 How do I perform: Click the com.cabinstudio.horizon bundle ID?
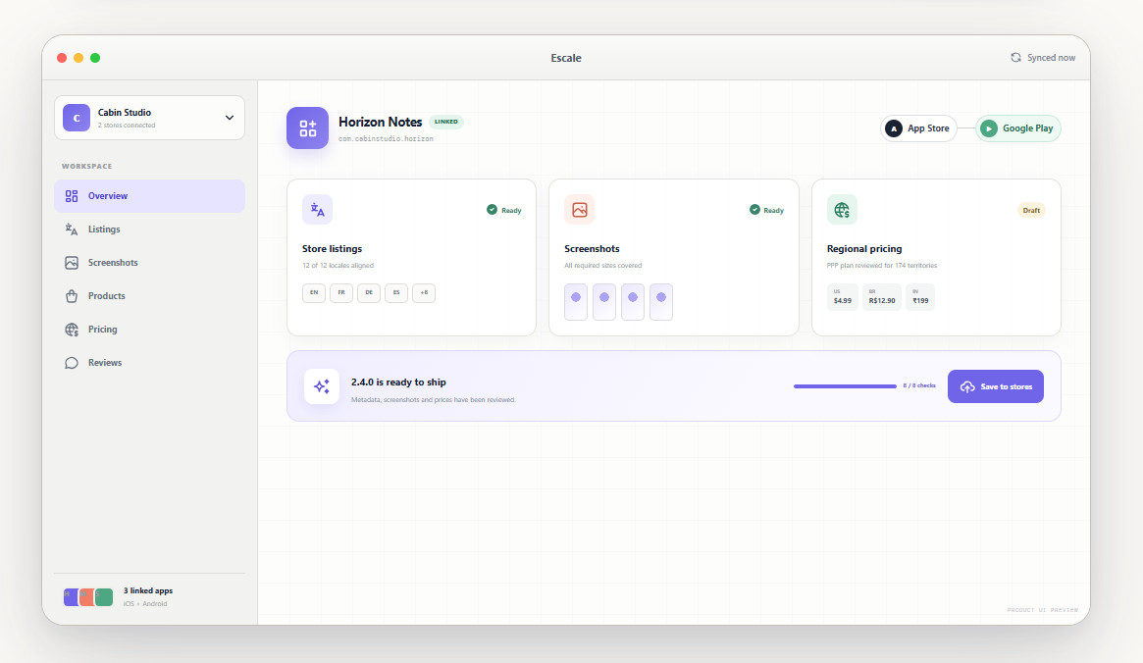386,138
